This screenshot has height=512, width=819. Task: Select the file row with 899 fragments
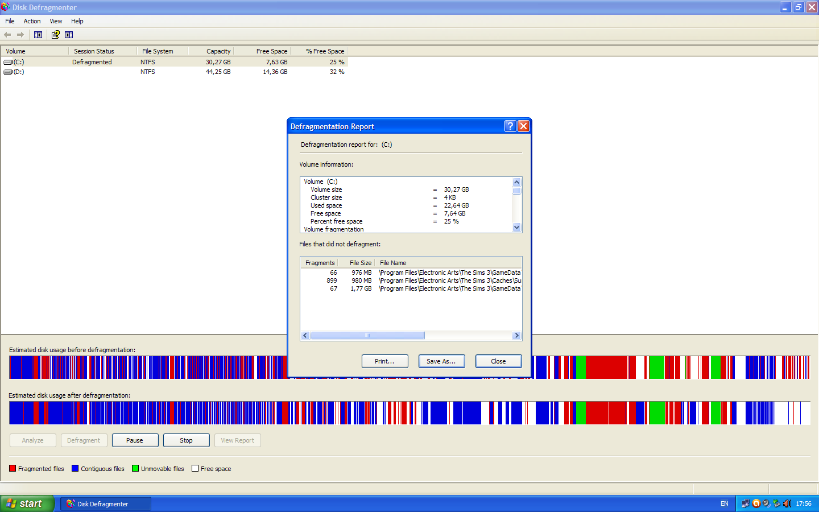pos(409,280)
